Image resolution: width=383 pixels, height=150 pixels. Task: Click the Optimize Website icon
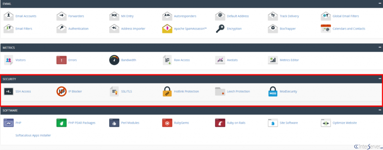pyautogui.click(x=326, y=123)
